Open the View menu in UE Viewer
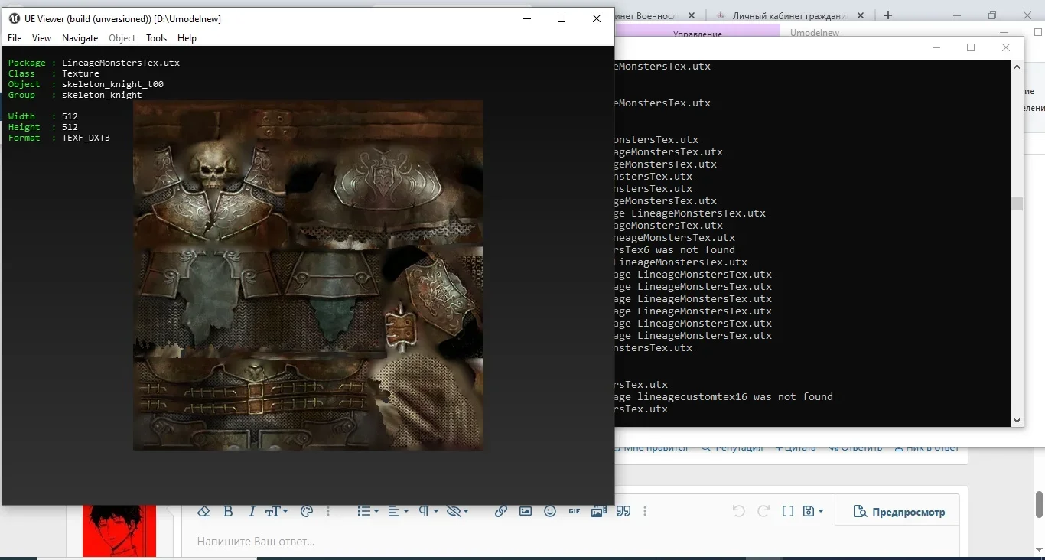This screenshot has height=560, width=1045. tap(41, 38)
